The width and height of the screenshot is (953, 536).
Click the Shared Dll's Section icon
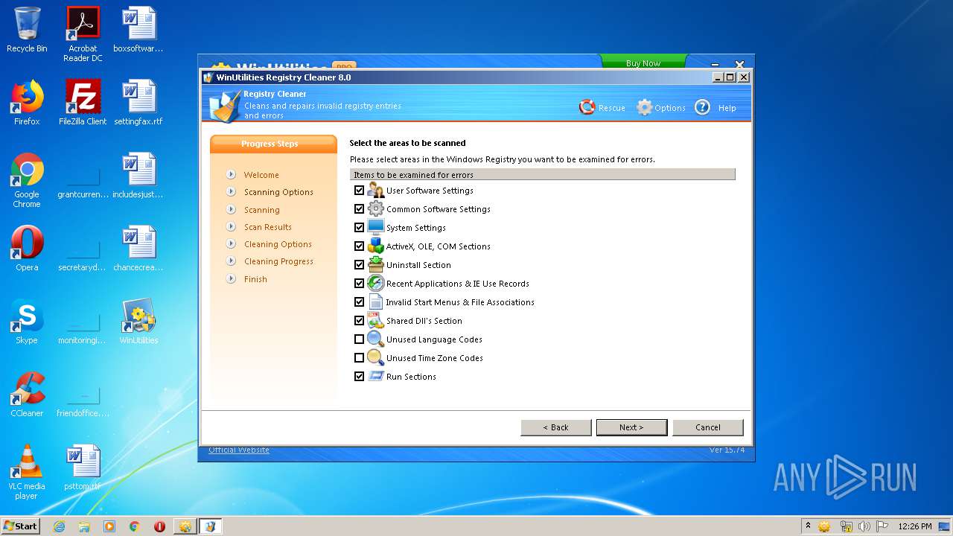coord(375,320)
